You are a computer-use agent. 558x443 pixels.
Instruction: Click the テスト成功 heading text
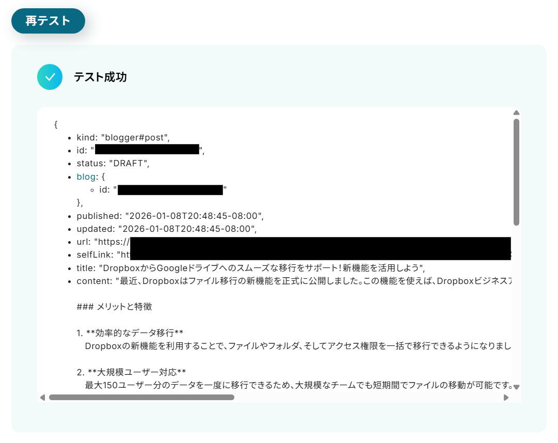(100, 77)
